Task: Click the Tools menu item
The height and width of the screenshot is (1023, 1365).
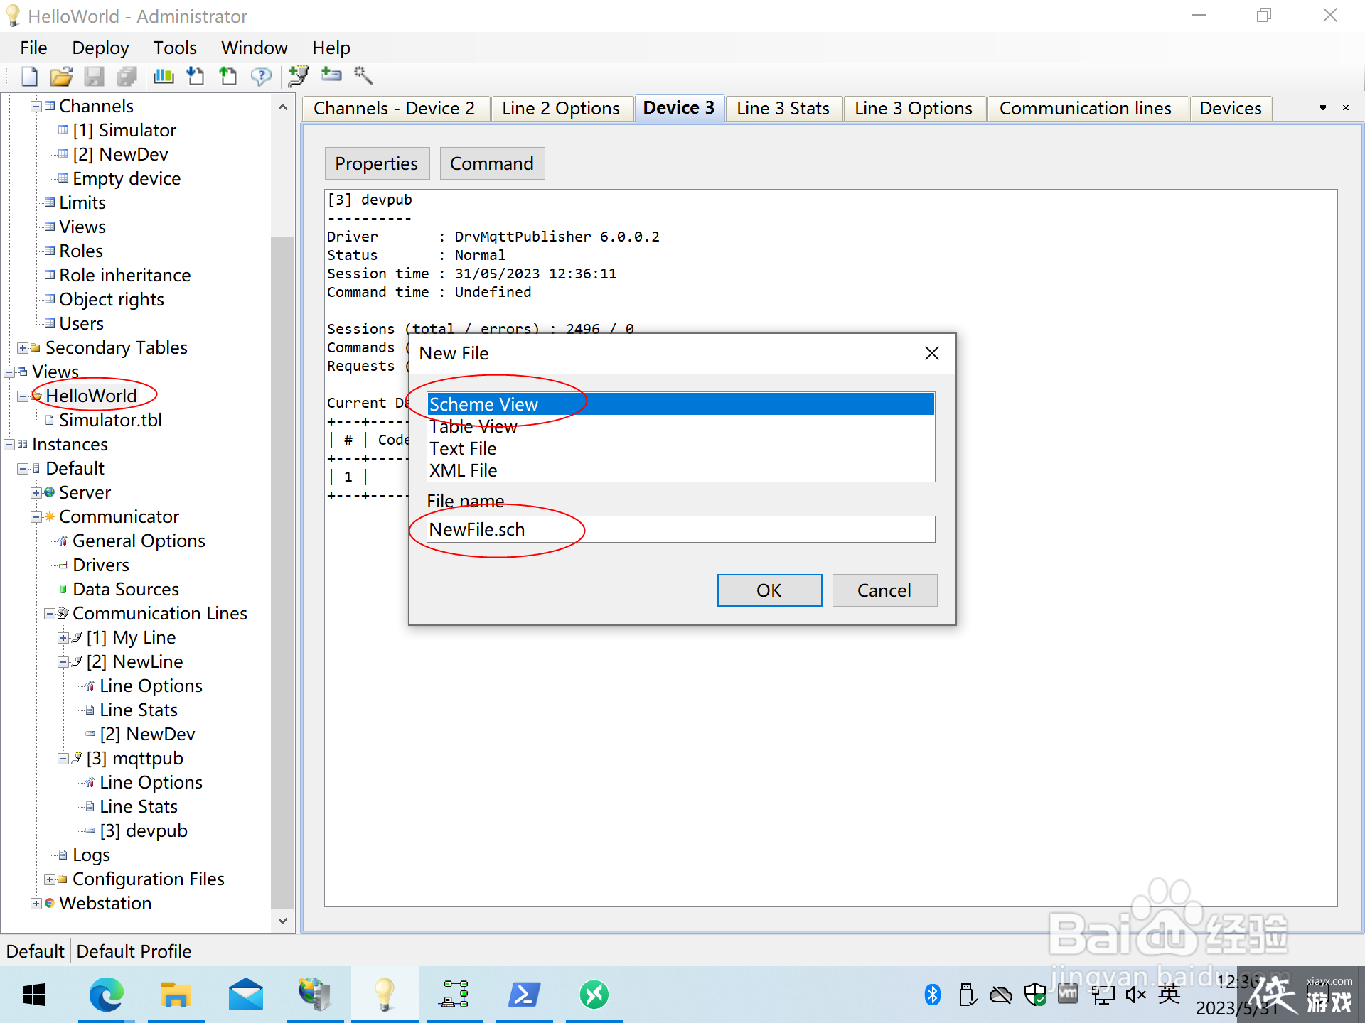Action: (174, 48)
